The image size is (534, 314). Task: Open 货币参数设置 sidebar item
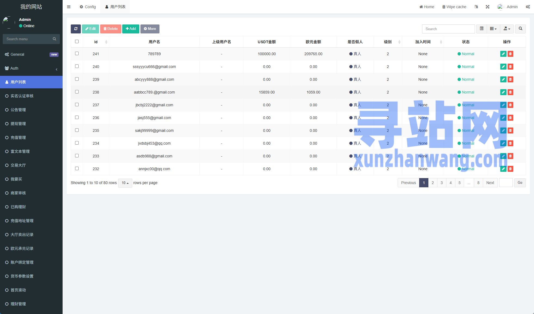click(31, 276)
